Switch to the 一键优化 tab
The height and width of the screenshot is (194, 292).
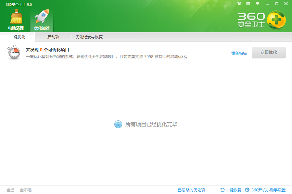pyautogui.click(x=18, y=37)
